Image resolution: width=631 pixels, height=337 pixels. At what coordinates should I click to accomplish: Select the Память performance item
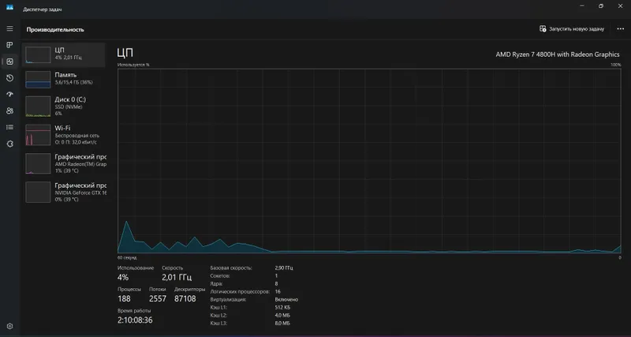click(x=64, y=80)
